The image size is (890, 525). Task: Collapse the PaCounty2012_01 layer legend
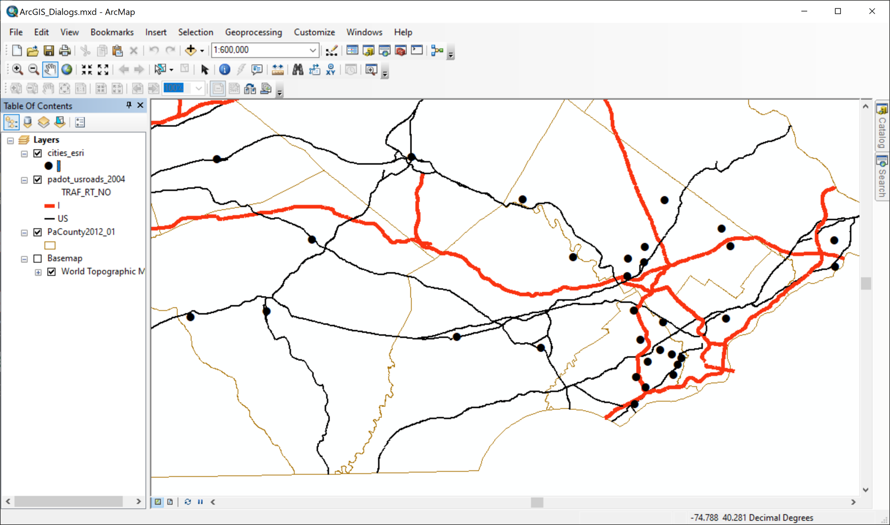(24, 233)
